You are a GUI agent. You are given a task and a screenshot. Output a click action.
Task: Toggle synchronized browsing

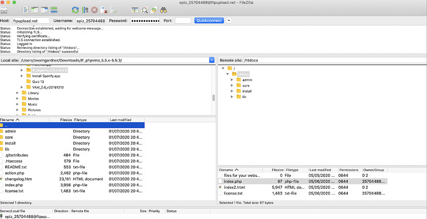coord(154,10)
